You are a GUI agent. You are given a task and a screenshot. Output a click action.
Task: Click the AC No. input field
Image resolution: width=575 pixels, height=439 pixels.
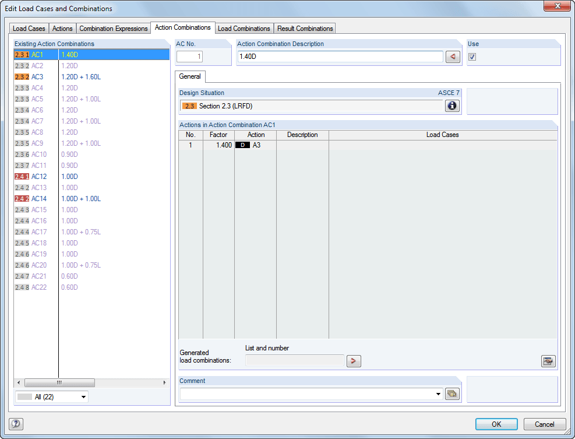(x=189, y=57)
